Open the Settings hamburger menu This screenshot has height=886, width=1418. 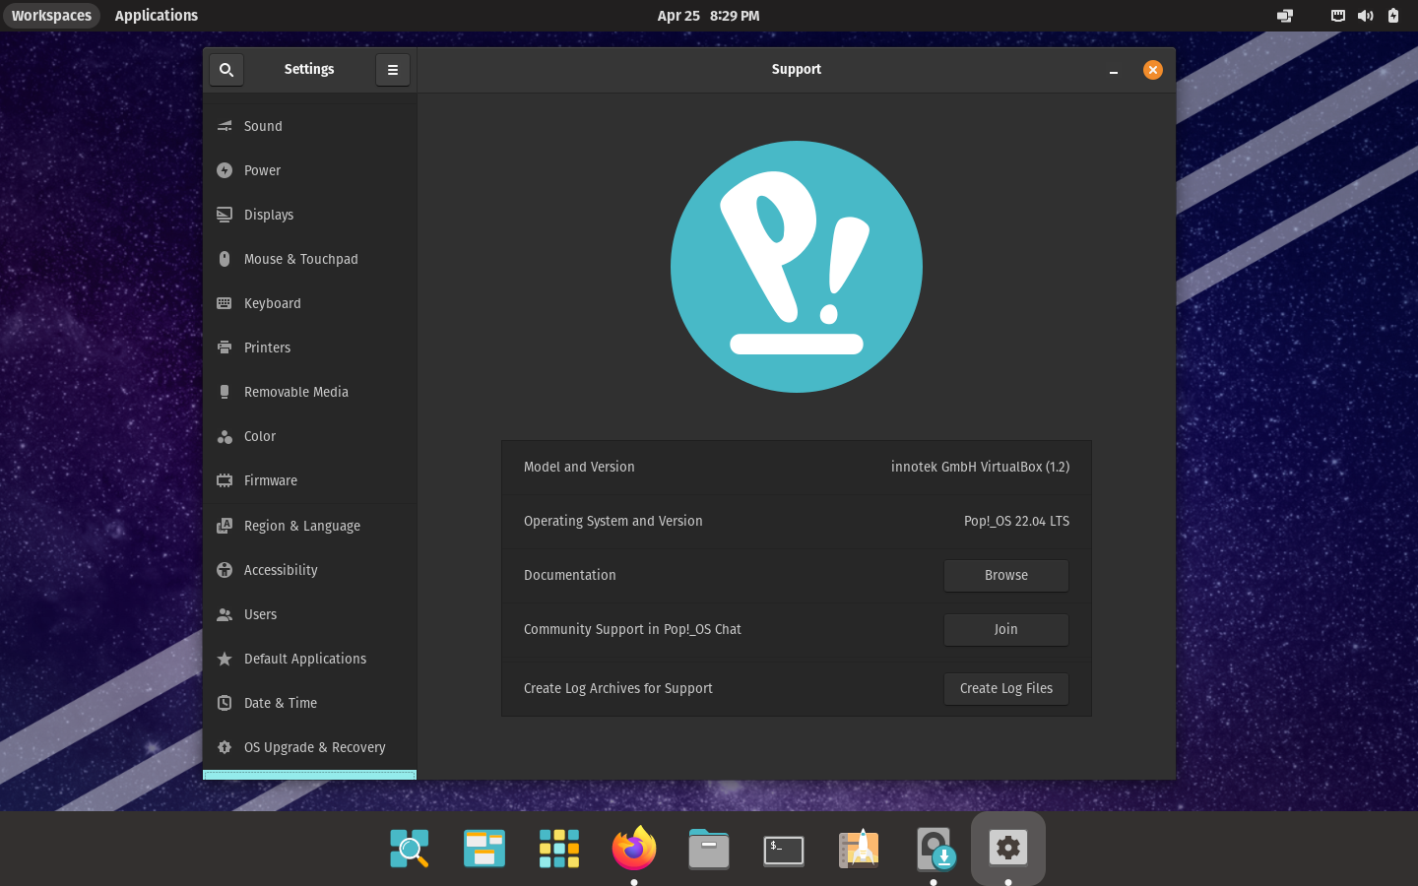pos(392,70)
